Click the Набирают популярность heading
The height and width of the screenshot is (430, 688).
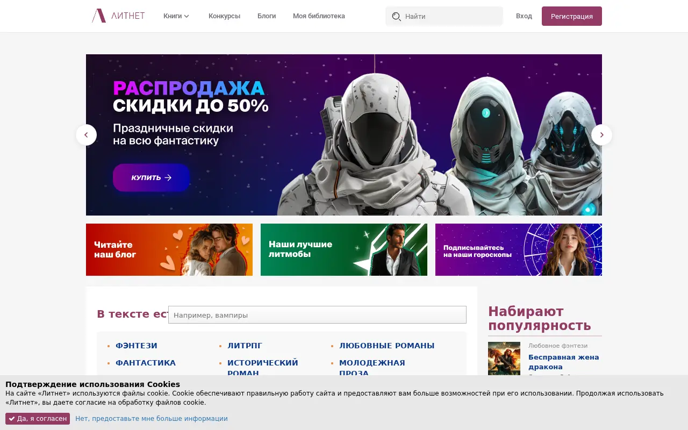pyautogui.click(x=540, y=319)
